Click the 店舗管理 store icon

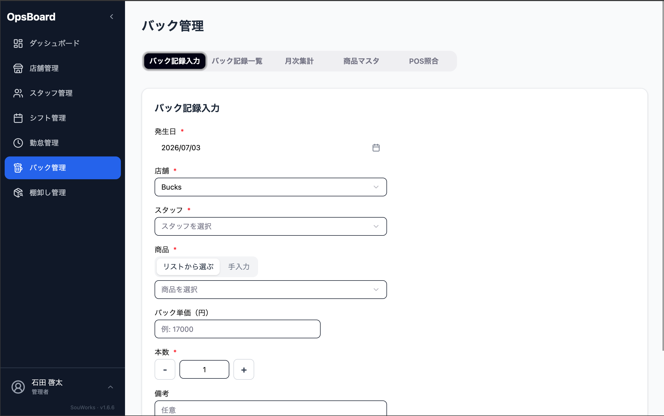(x=18, y=68)
